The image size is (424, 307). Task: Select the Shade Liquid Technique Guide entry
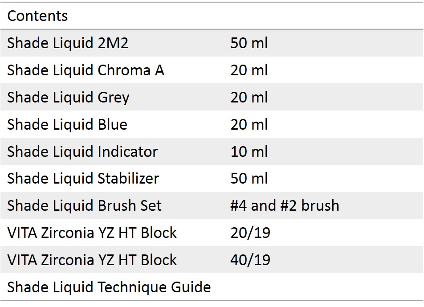[x=109, y=287]
